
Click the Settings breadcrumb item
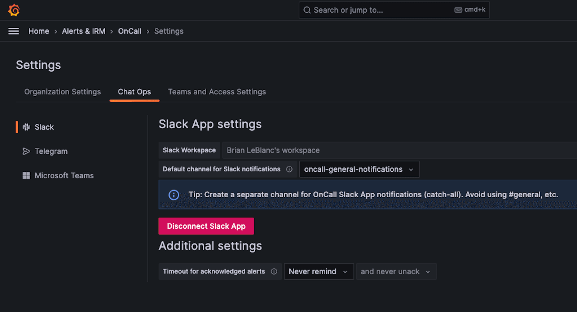coord(169,31)
